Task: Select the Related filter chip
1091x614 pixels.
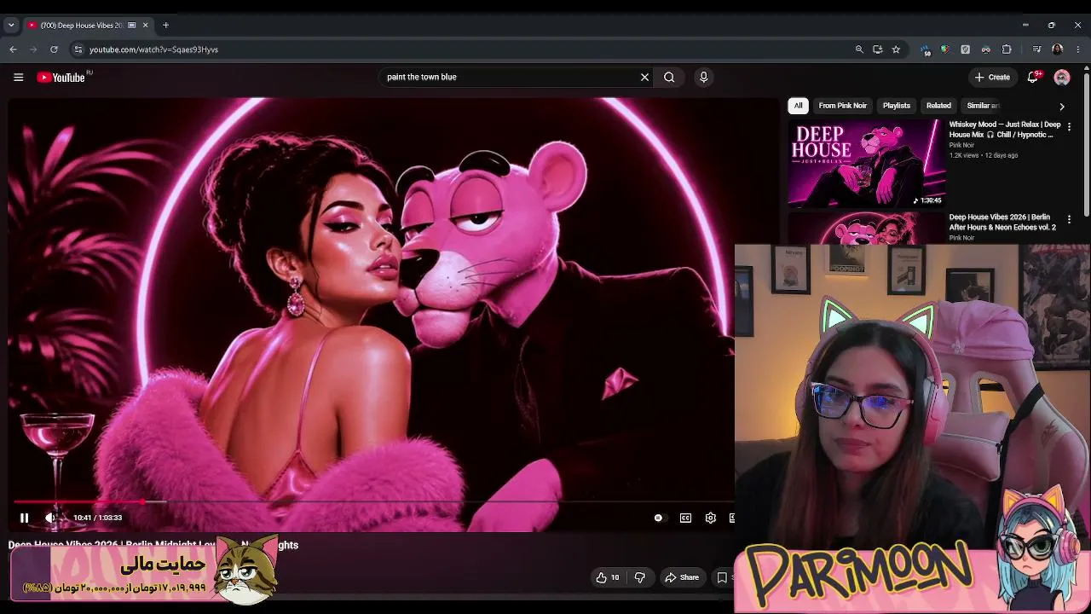Action: (x=938, y=106)
